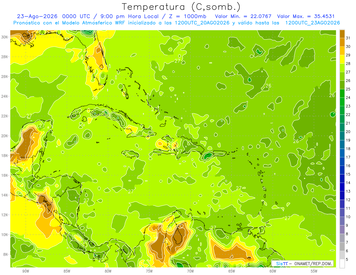Click the 30N latitude axis label

[x=4, y=37]
